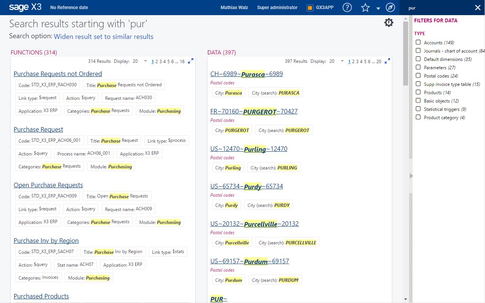The width and height of the screenshot is (485, 303).
Task: Click in the 'pur' search field
Action: point(439,8)
